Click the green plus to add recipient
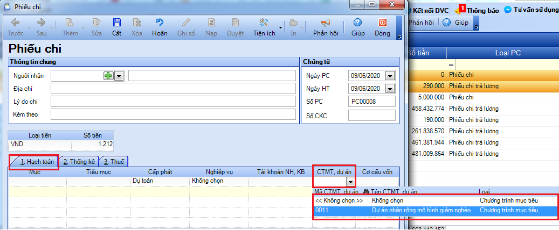The width and height of the screenshot is (559, 230). coord(108,76)
